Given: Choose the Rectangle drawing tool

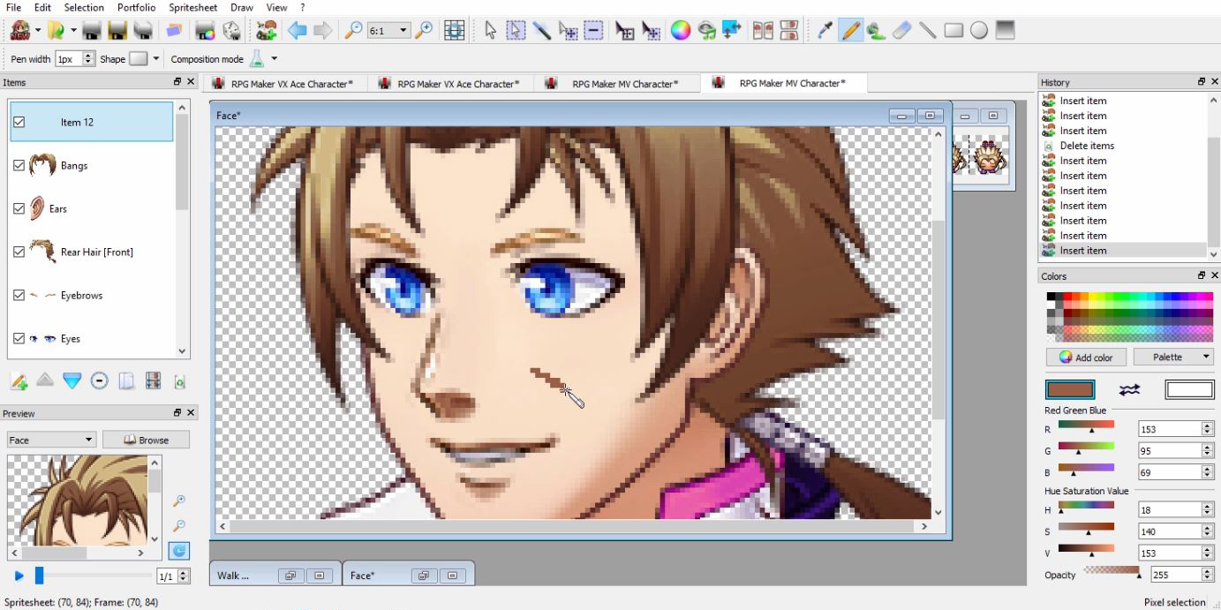Looking at the screenshot, I should (x=953, y=30).
